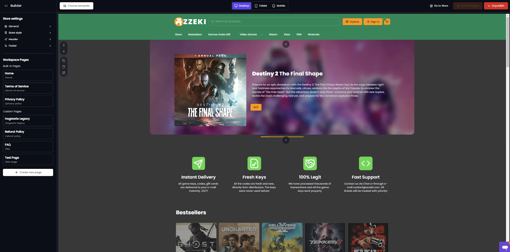Click the hero carousel progress indicator bar
The height and width of the screenshot is (252, 510).
(282, 137)
